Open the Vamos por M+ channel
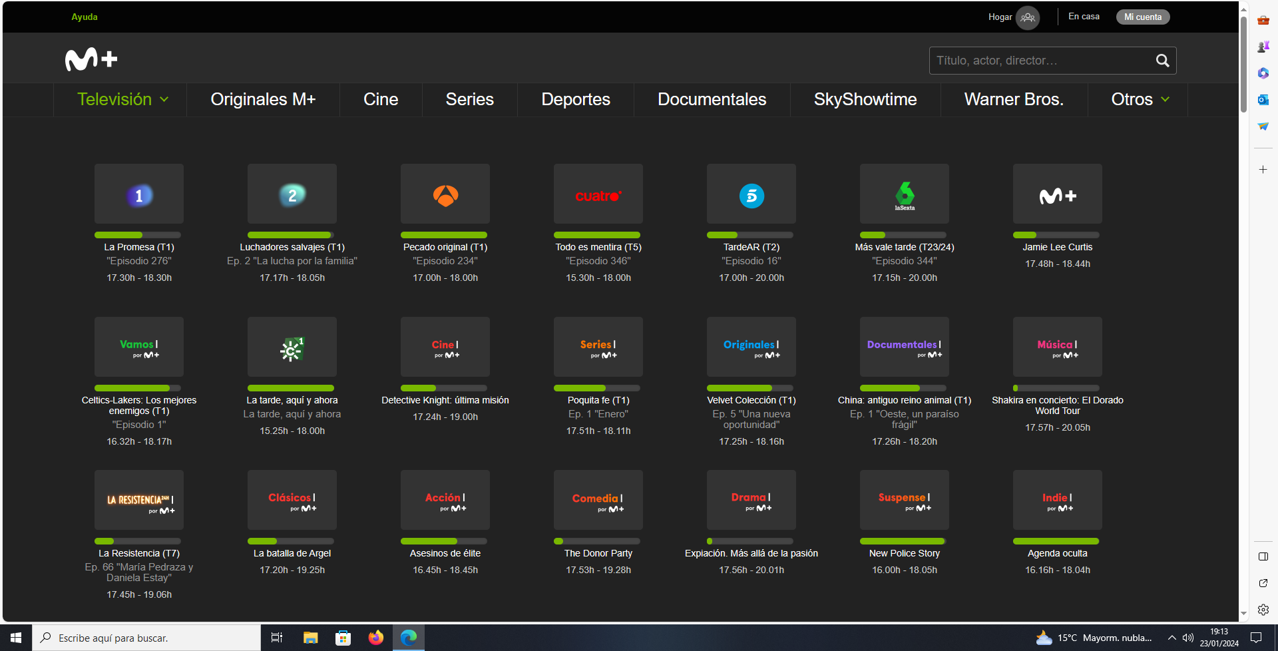 [139, 347]
